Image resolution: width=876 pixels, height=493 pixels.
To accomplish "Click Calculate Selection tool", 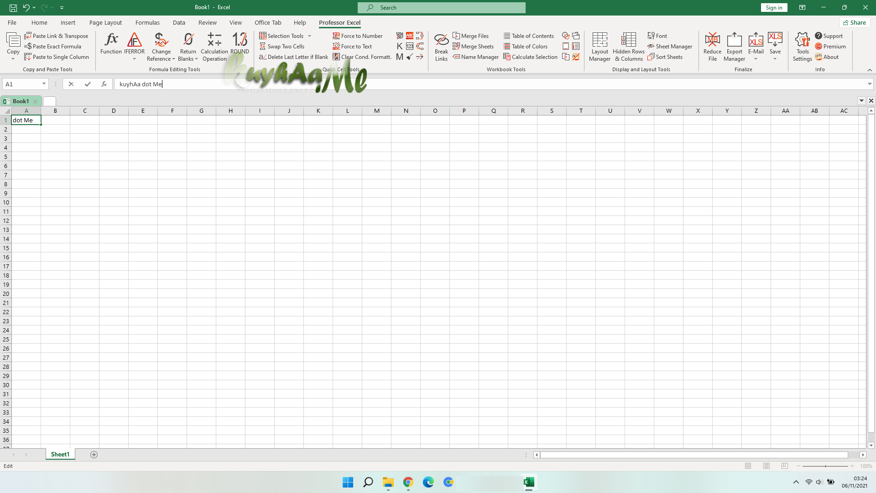I will [531, 57].
